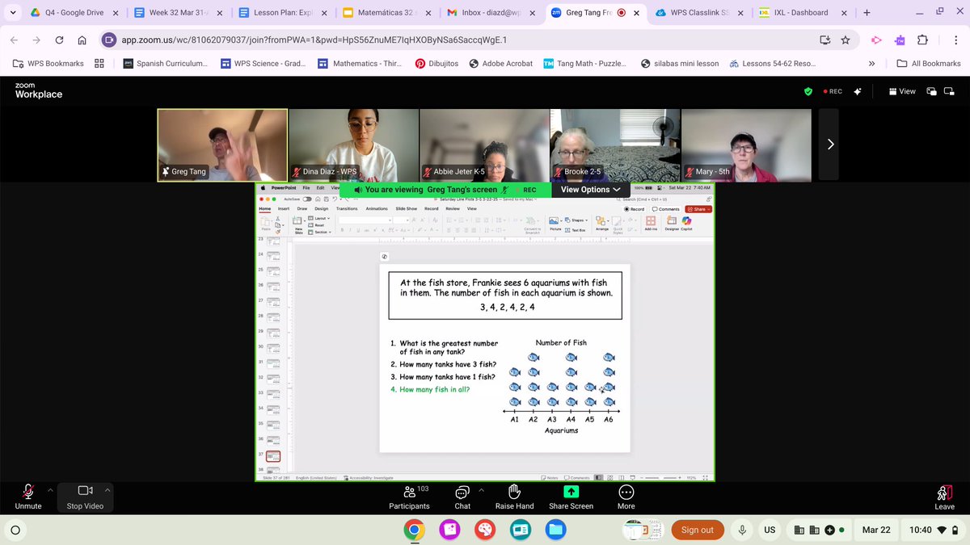
Task: Select Greg Tang's video tile
Action: click(x=222, y=145)
